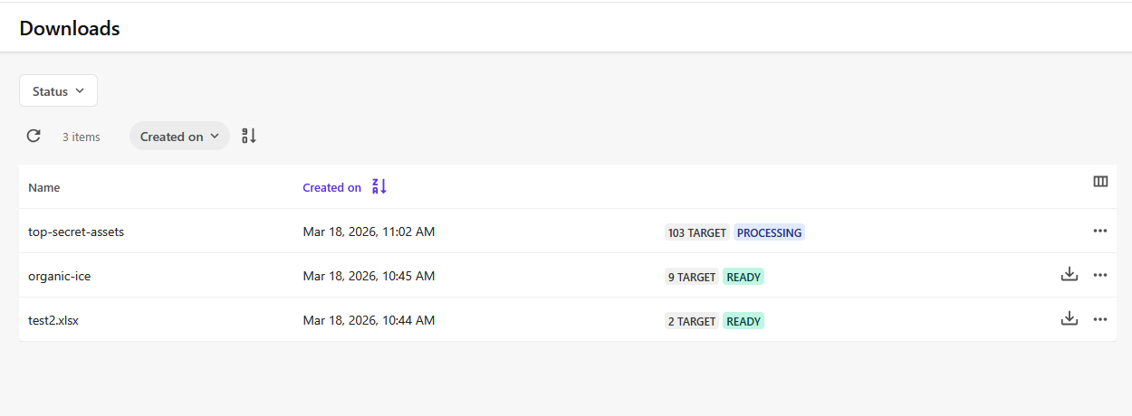This screenshot has height=416, width=1132.
Task: Click the Downloads page heading
Action: tap(70, 28)
